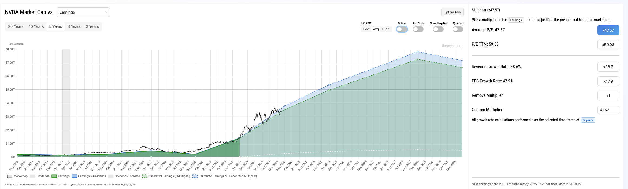Apply the x47.9 EPS growth multiplier
628x189 pixels.
tap(608, 81)
